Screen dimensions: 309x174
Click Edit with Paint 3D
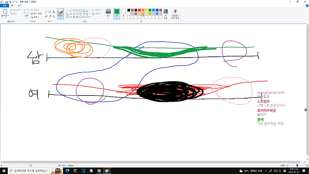point(175,14)
